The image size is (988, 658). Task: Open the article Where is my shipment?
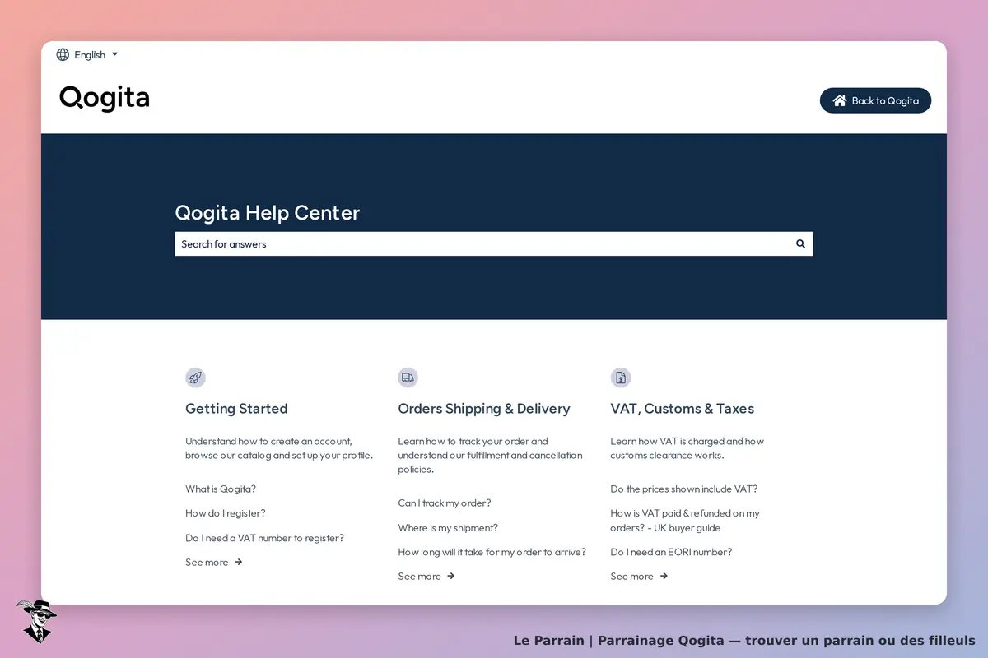point(448,528)
